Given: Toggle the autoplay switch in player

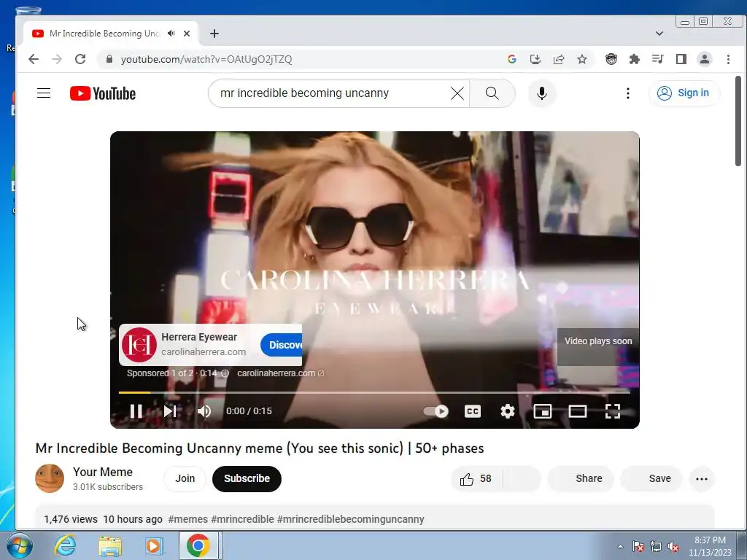Looking at the screenshot, I should pos(436,411).
